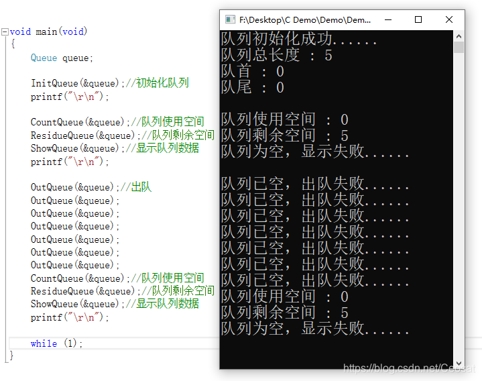Click the first 'printf("\r\n");' line
The height and width of the screenshot is (381, 482).
coord(70,97)
